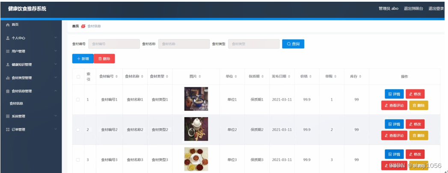Screen dimensions: 448x173
Task: Open the image thumbnail for 食材名称2
Action: coord(196,129)
